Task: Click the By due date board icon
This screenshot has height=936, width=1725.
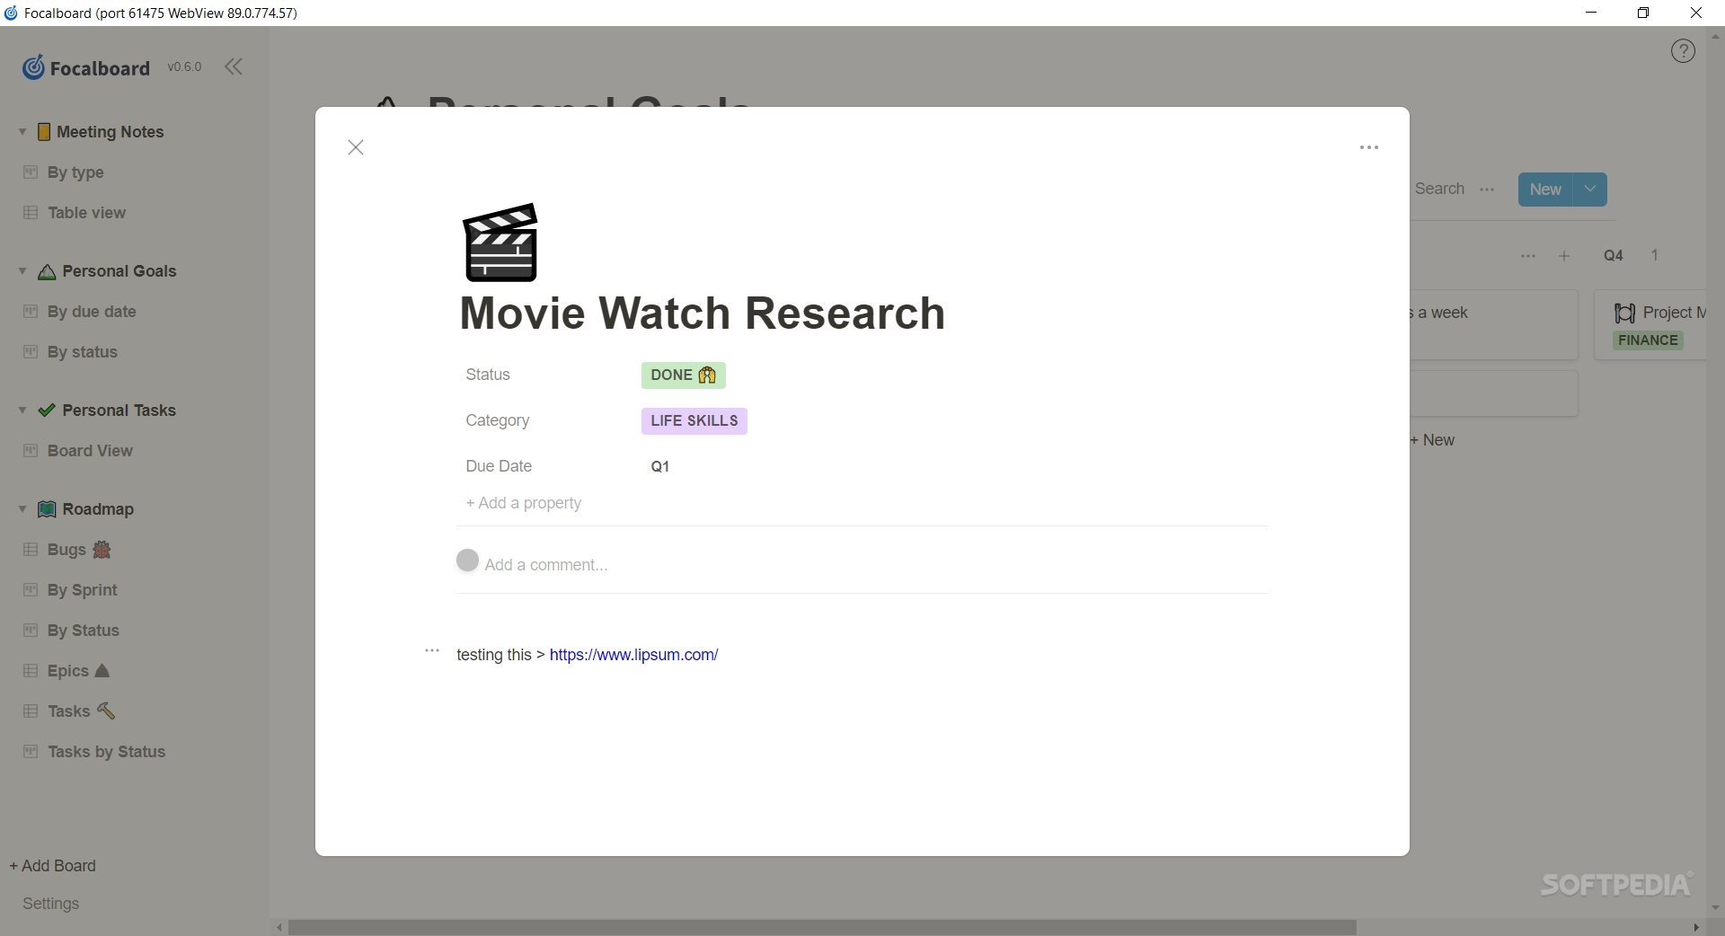Action: (x=31, y=311)
